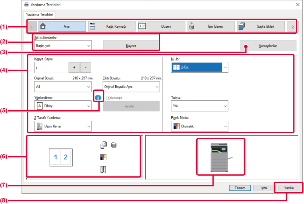Image resolution: width=304 pixels, height=204 pixels.
Task: Click the blue information icon
Action: [98, 97]
